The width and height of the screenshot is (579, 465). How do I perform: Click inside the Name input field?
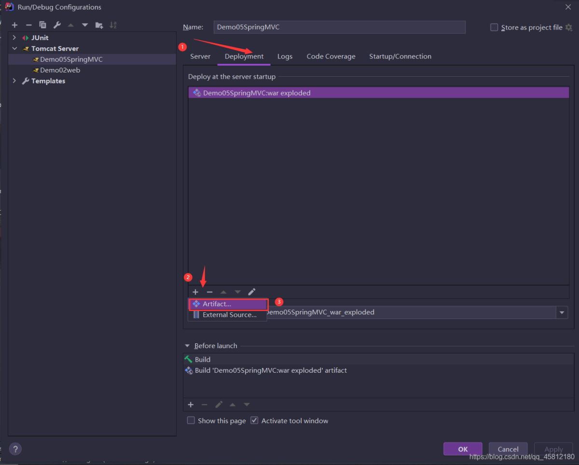[x=338, y=27]
